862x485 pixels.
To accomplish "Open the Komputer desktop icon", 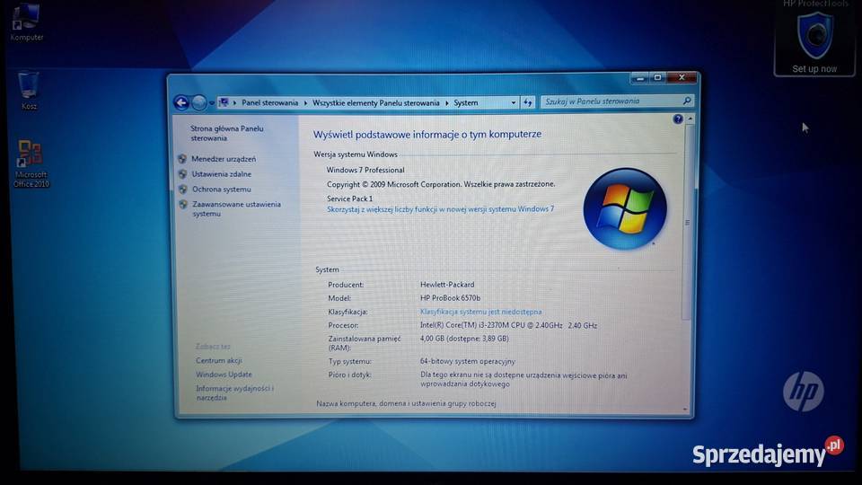I will click(26, 22).
